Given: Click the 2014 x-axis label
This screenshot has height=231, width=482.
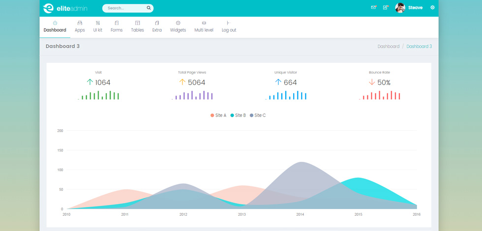Looking at the screenshot, I should pos(300,214).
